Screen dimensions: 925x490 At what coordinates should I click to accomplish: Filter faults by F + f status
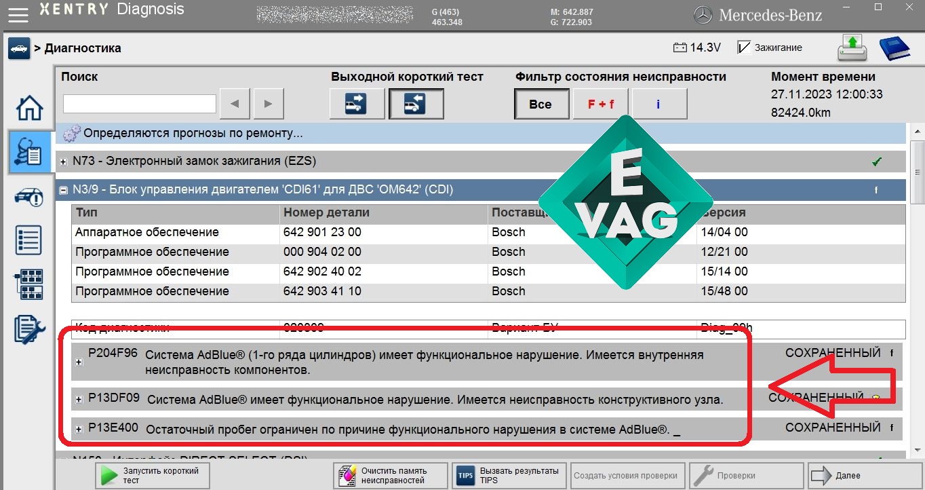(600, 104)
